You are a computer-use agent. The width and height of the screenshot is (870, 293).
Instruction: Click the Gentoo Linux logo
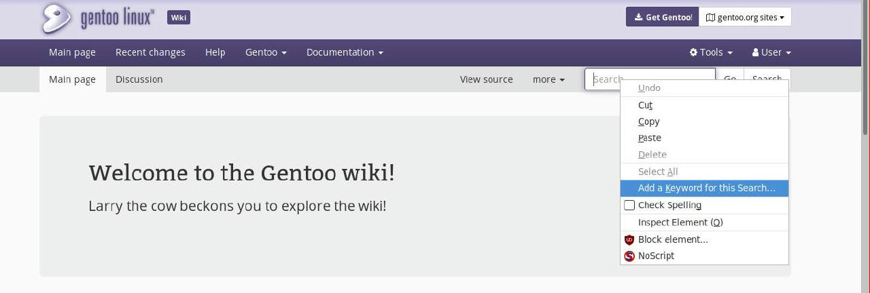98,18
